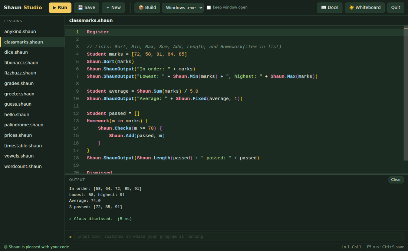Click the "✓ Class dismissed. (5 ms)" message

(x=101, y=219)
